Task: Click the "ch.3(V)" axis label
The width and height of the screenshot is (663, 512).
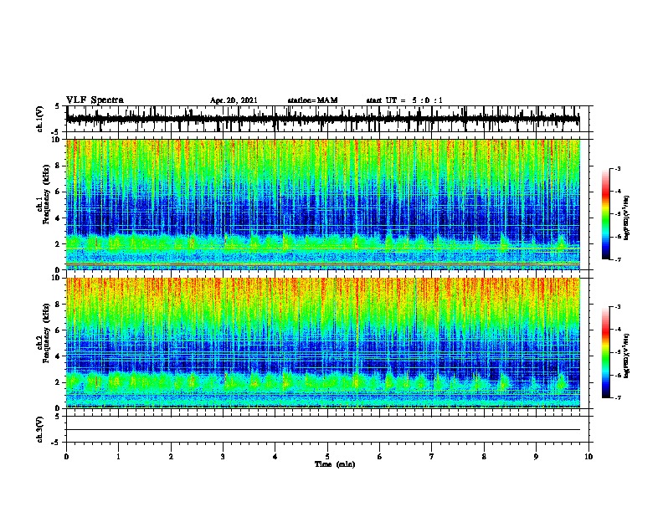Action: [x=40, y=429]
